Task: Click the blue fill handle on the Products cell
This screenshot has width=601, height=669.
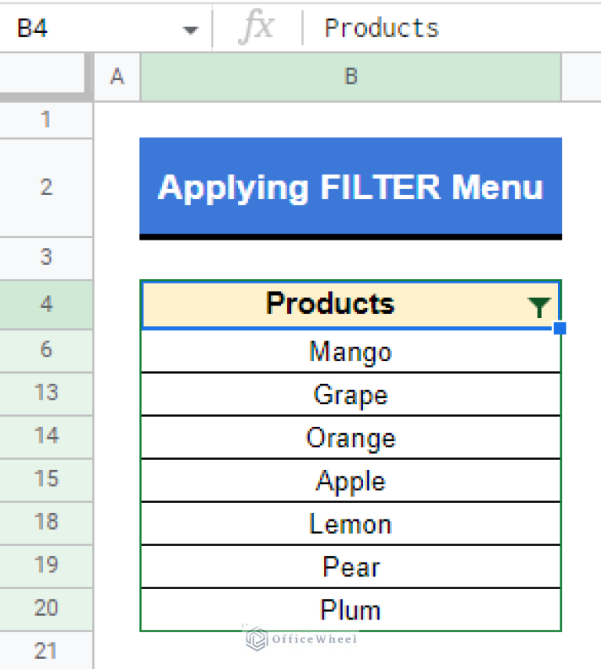Action: click(560, 328)
